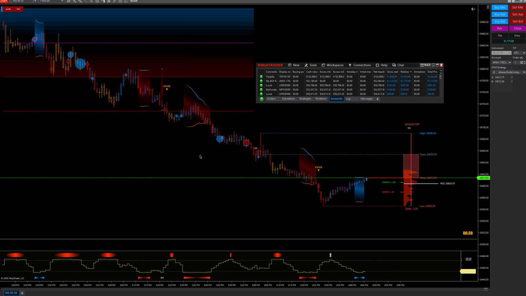Switch to the Positions tab
Image resolution: width=526 pixels, height=296 pixels.
pyautogui.click(x=321, y=99)
